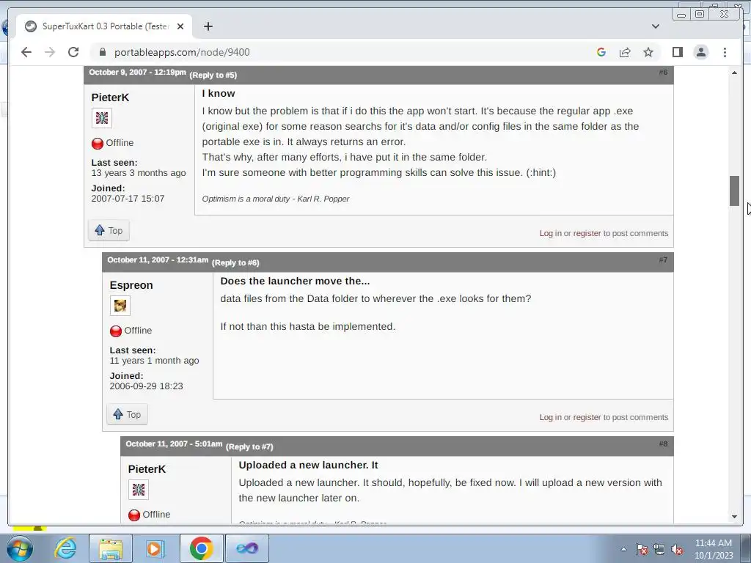Click the #7 comment permalink
Screen dimensions: 751x563
pos(663,260)
